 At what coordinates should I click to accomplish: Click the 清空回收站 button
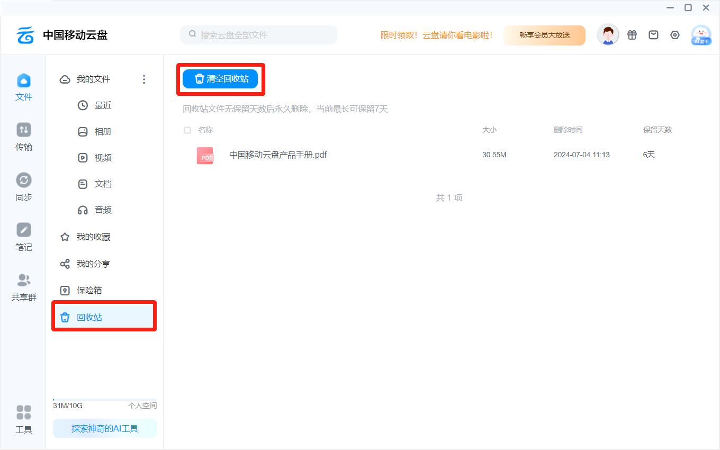click(220, 79)
